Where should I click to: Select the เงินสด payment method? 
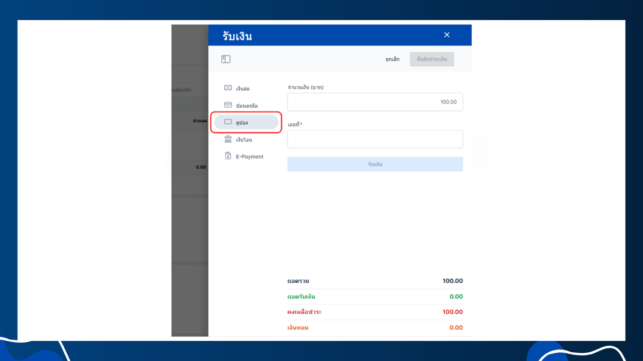pyautogui.click(x=246, y=88)
